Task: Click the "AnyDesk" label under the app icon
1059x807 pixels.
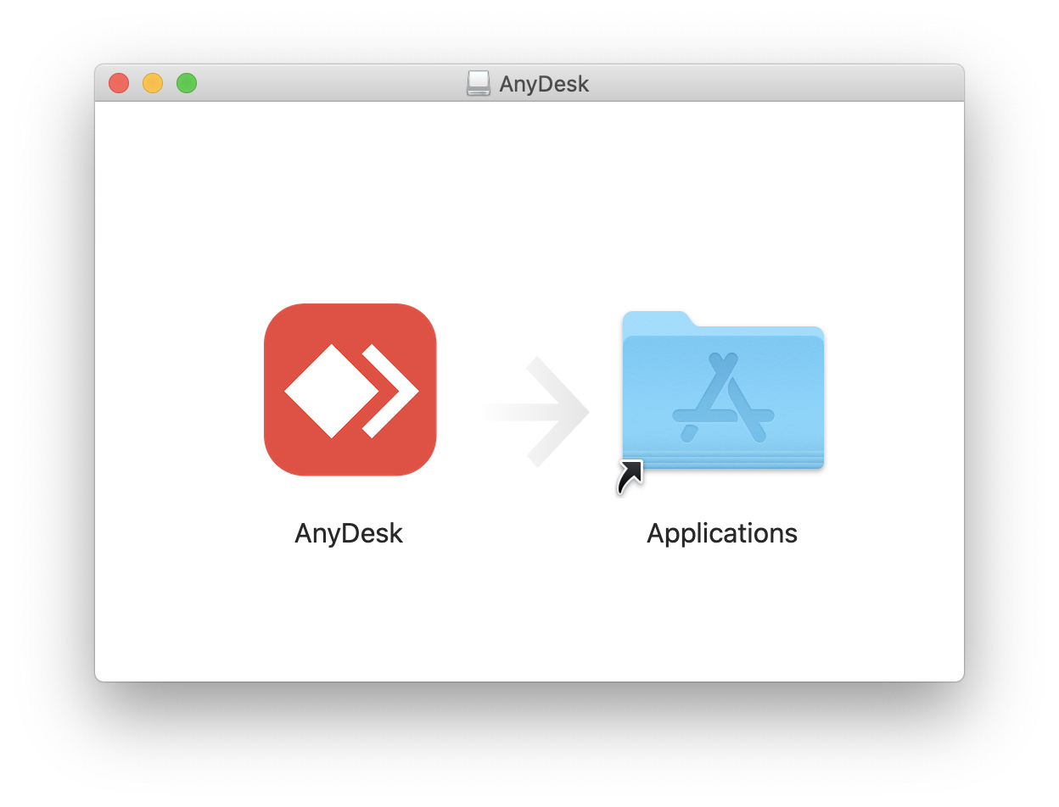Action: pos(349,533)
